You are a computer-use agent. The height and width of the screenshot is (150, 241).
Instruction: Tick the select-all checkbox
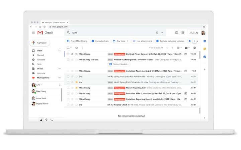coord(68,48)
